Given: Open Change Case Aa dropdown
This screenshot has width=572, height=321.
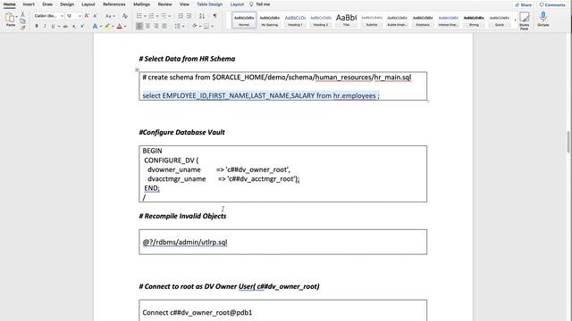Looking at the screenshot, I should tap(110, 16).
